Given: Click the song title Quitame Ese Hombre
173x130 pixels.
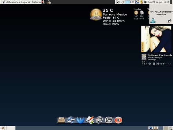Looking at the screenshot, I should [160, 55].
